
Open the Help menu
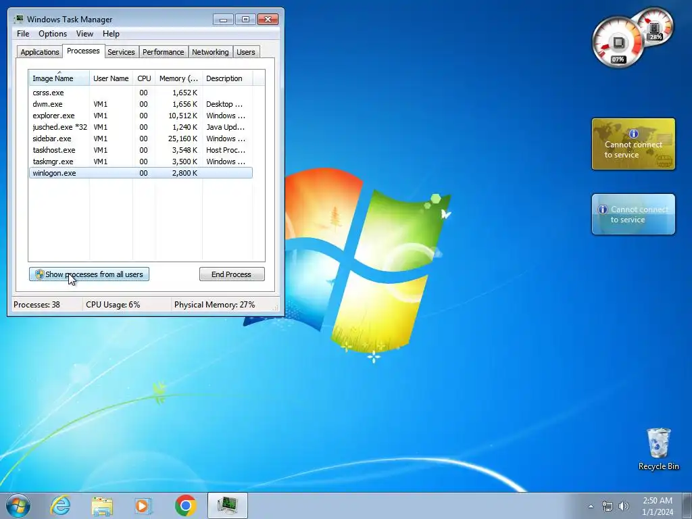pyautogui.click(x=111, y=34)
